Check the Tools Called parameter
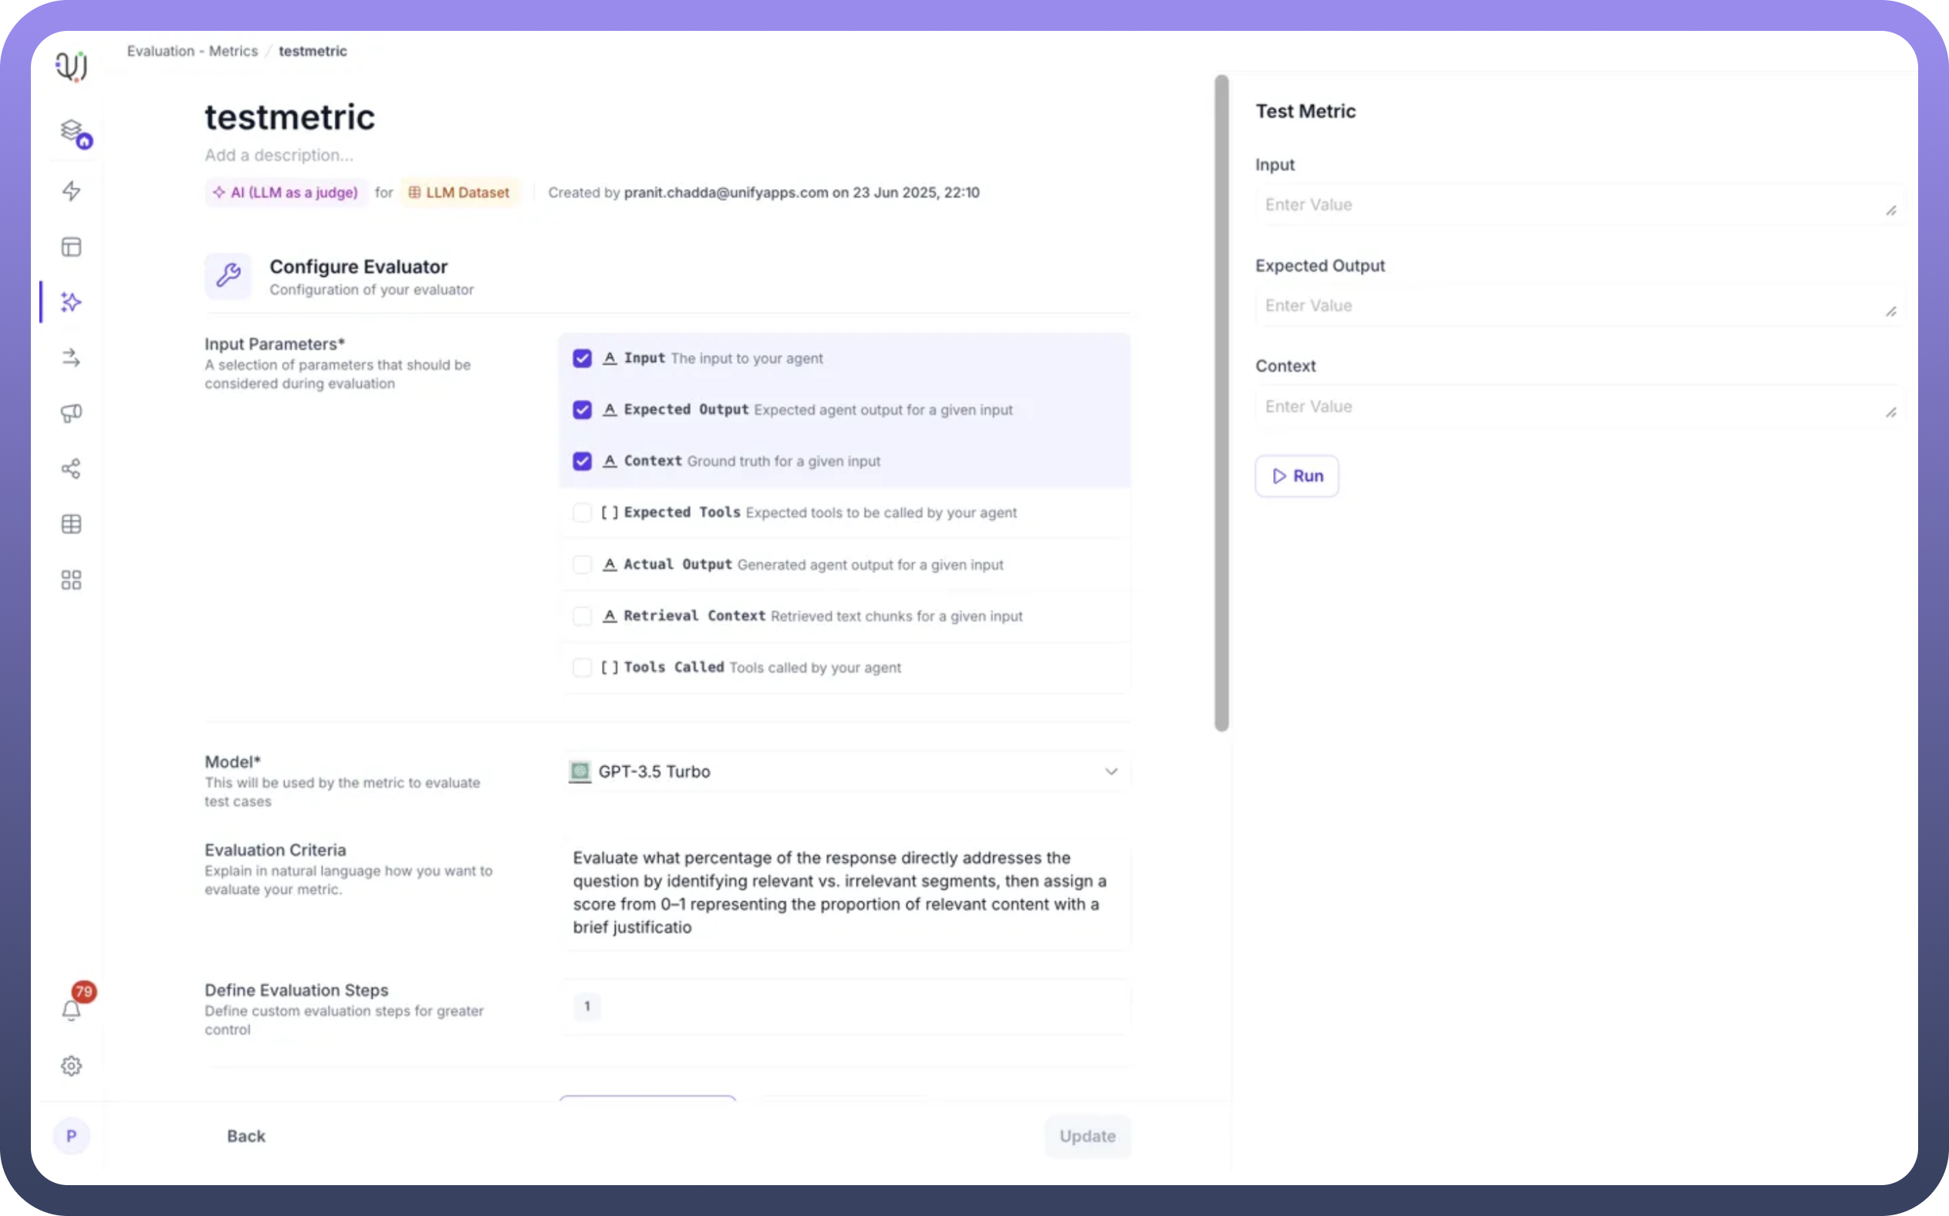Image resolution: width=1949 pixels, height=1216 pixels. (582, 667)
